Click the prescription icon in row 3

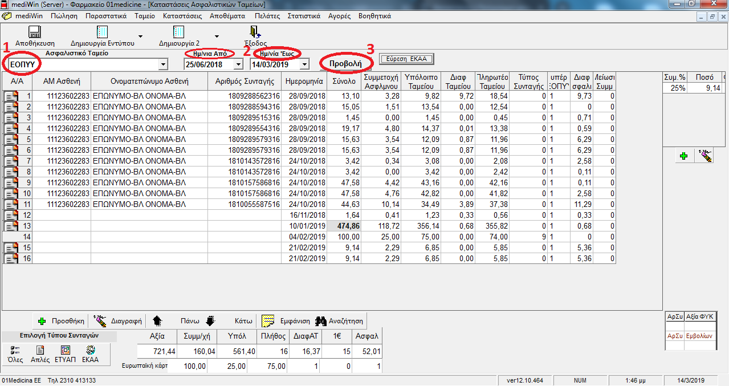tap(11, 117)
